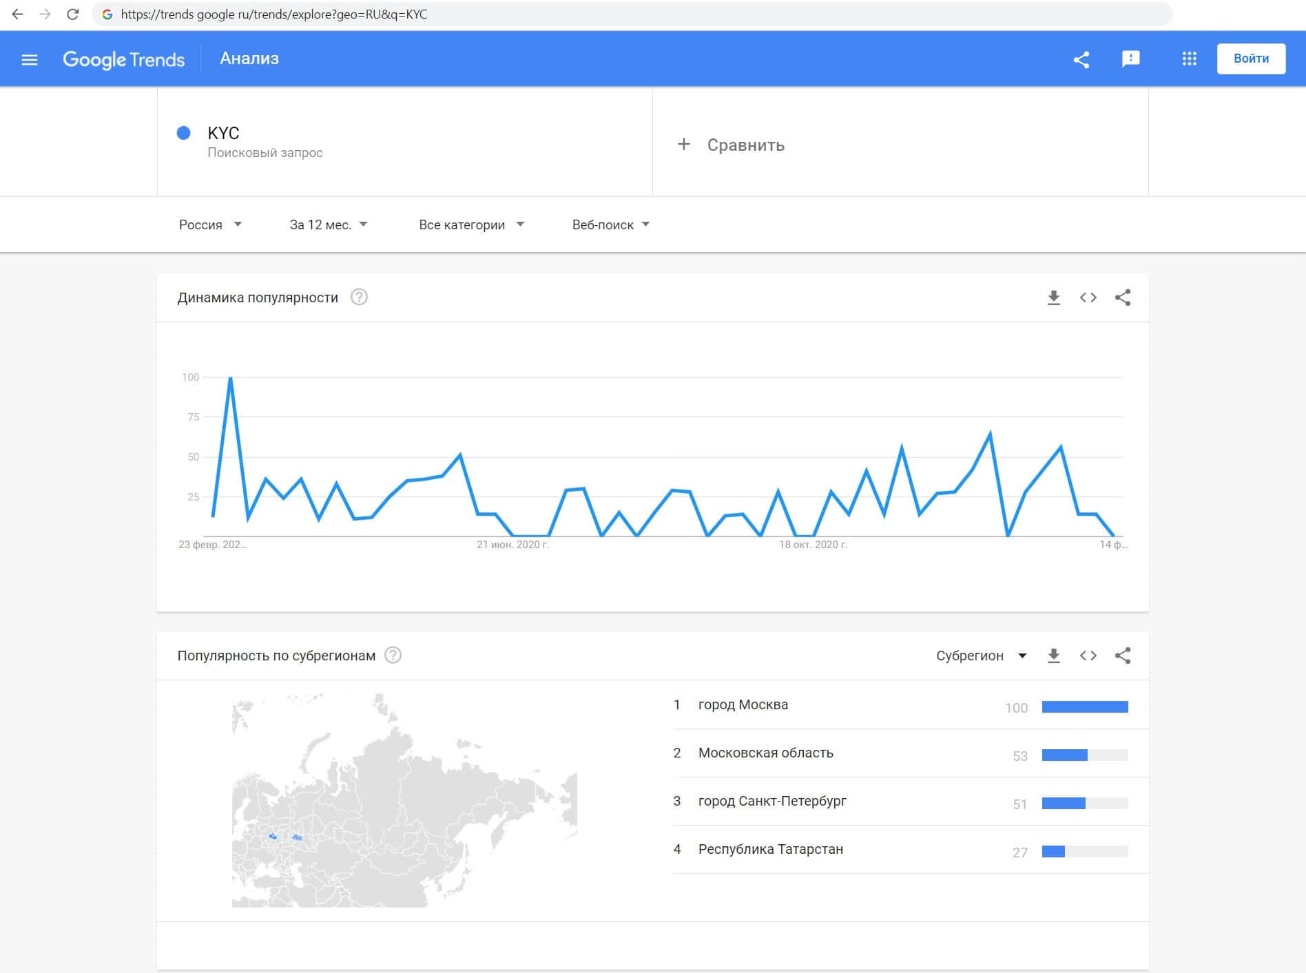The image size is (1306, 973).
Task: Click Сравнить to add a comparison
Action: pyautogui.click(x=732, y=145)
